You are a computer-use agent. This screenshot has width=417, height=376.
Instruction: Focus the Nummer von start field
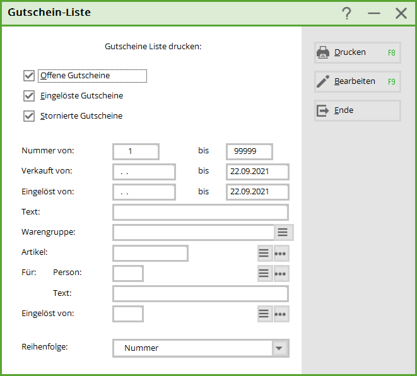pos(136,151)
